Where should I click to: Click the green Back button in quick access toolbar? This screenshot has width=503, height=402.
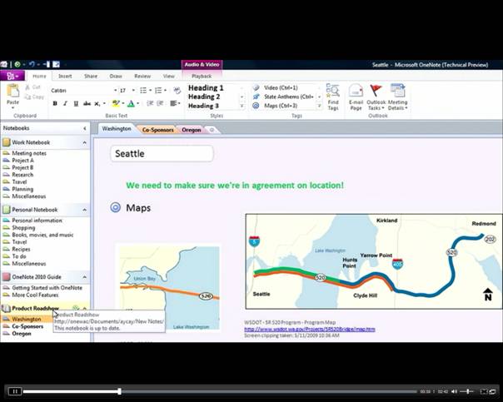pos(17,64)
